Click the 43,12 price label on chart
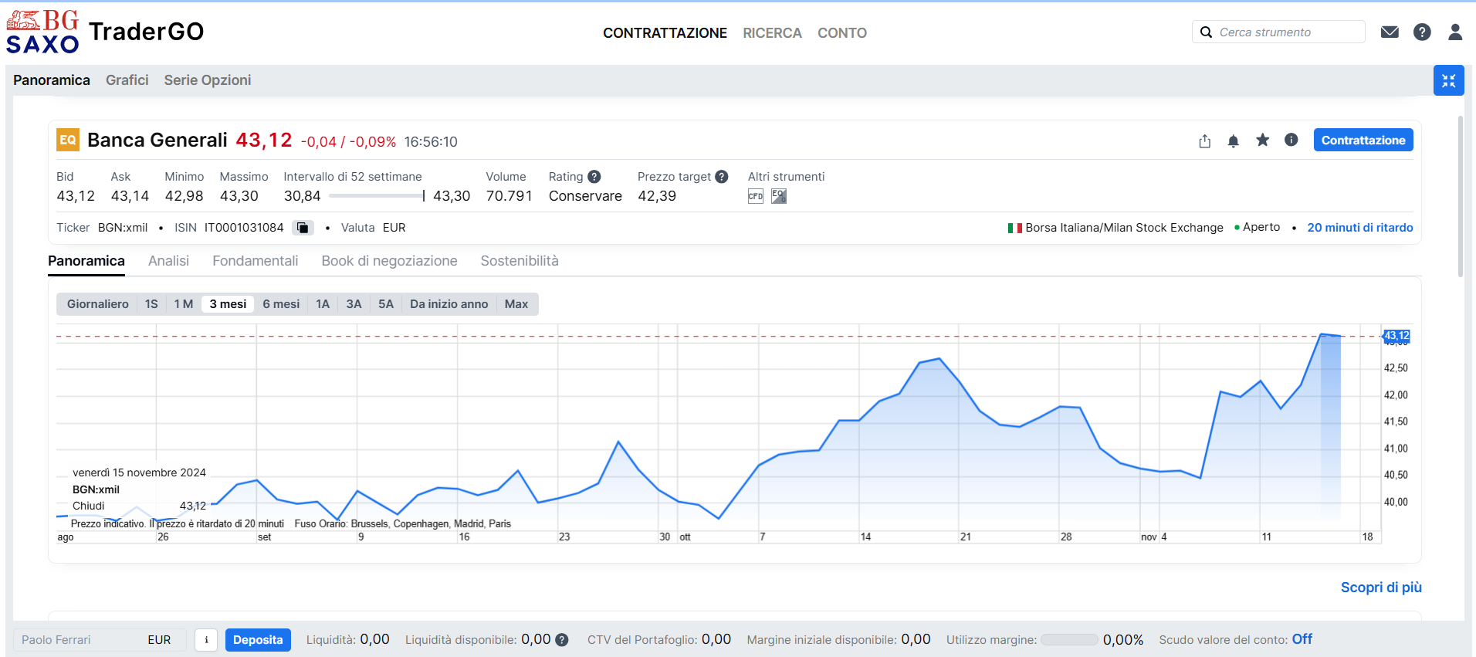The width and height of the screenshot is (1476, 657). pos(1396,336)
